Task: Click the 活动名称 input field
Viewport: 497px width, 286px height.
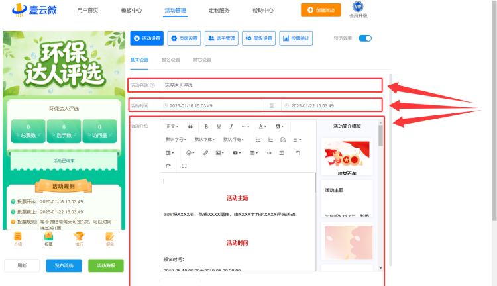Action: click(270, 85)
